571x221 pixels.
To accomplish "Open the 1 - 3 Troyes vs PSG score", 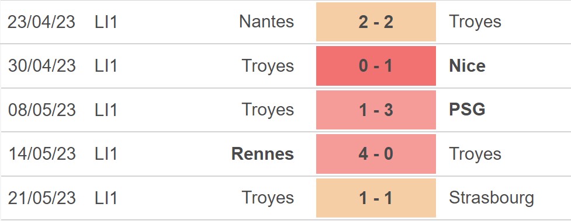I will point(376,110).
